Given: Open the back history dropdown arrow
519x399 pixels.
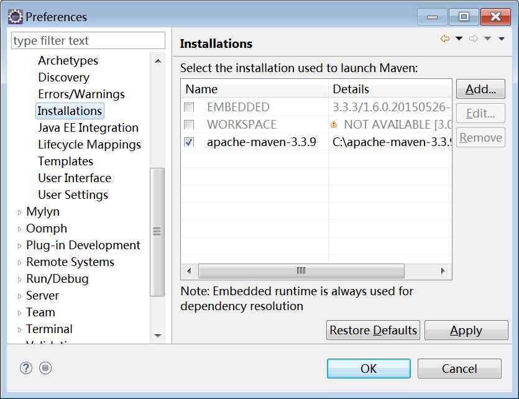Looking at the screenshot, I should pyautogui.click(x=459, y=39).
